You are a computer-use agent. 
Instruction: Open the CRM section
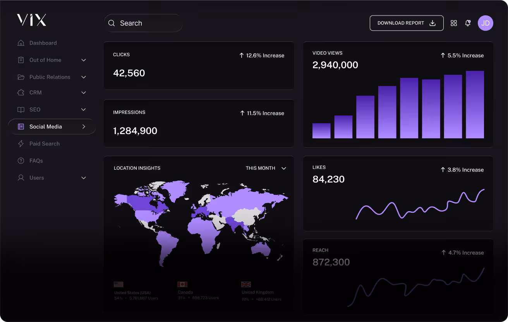point(36,93)
